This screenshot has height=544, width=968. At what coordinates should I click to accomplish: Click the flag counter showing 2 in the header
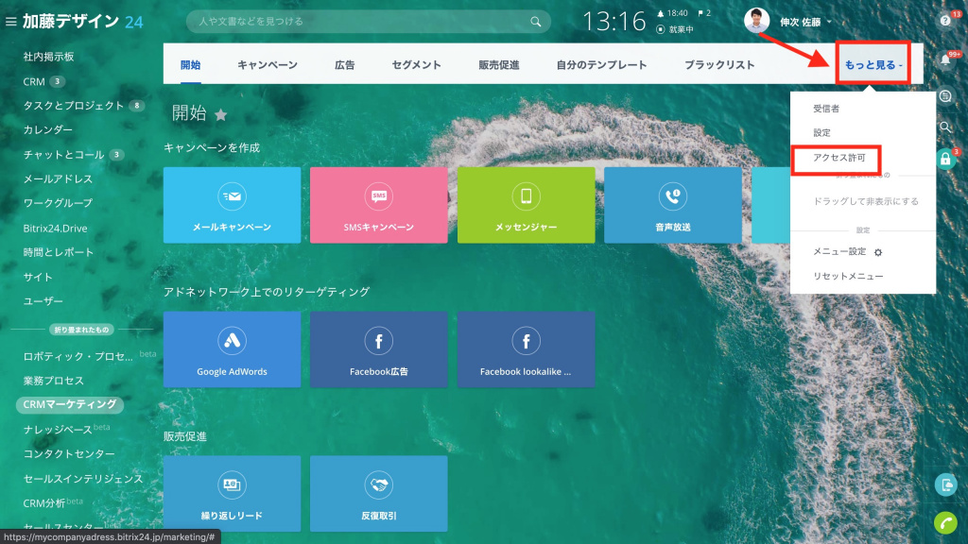point(704,13)
